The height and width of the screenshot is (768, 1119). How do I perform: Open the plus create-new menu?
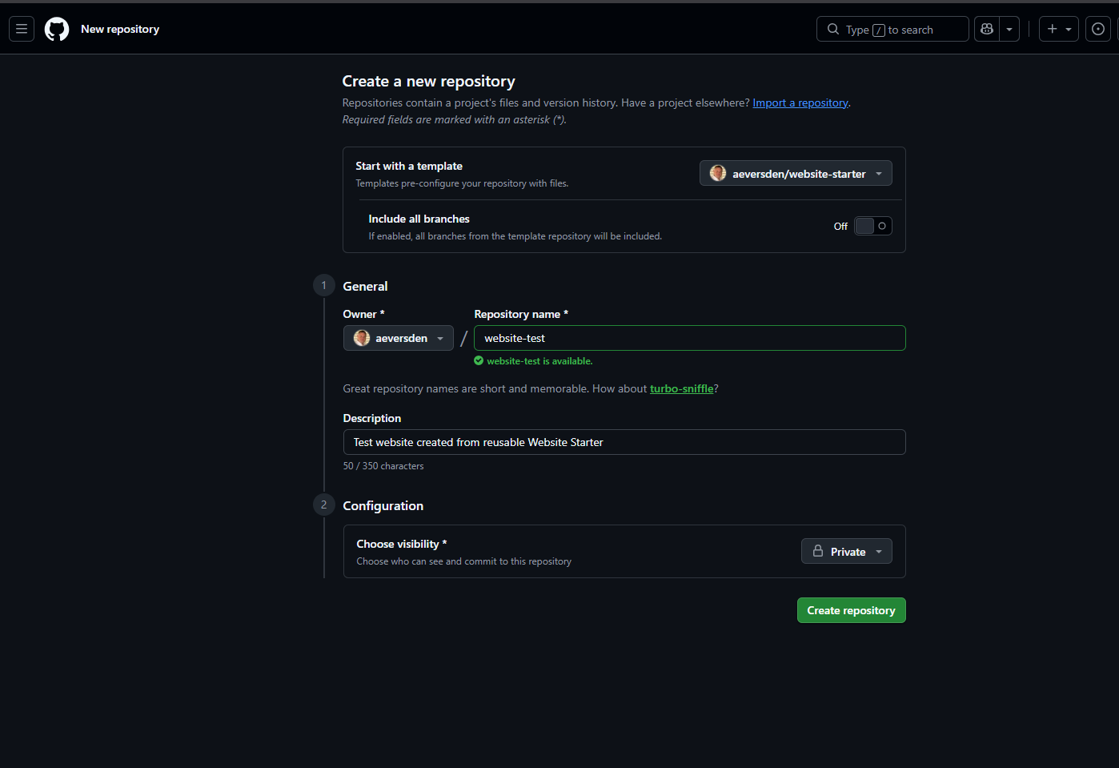1059,29
